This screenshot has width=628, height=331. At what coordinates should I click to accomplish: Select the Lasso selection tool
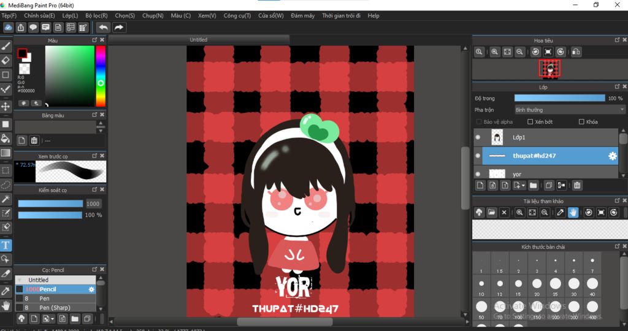click(x=6, y=185)
